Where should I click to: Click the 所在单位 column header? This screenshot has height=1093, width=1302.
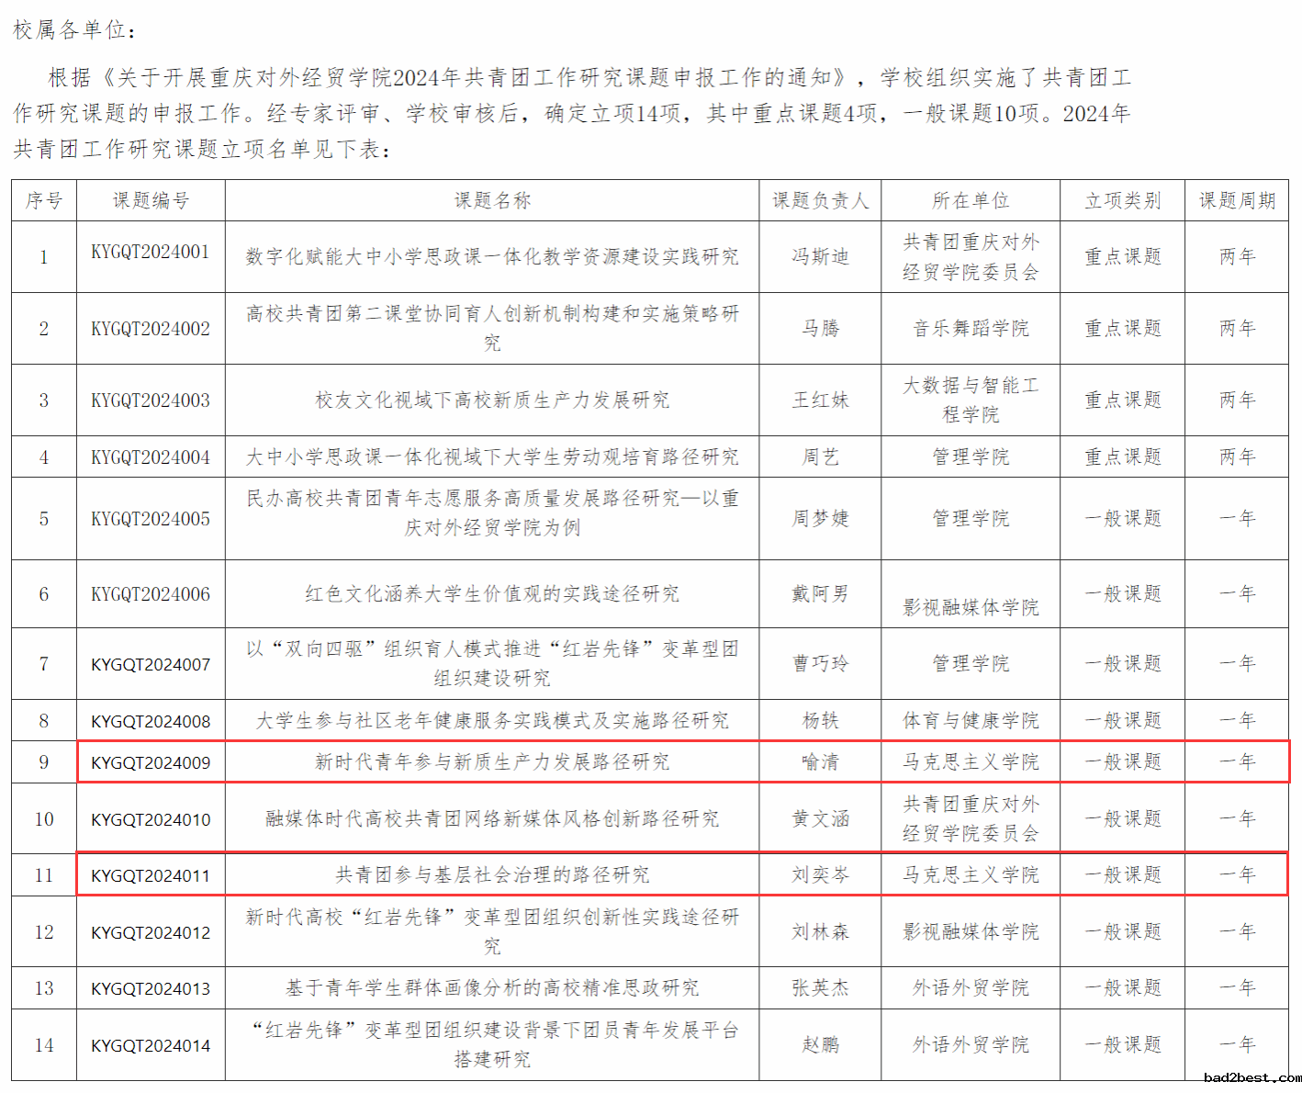(971, 200)
